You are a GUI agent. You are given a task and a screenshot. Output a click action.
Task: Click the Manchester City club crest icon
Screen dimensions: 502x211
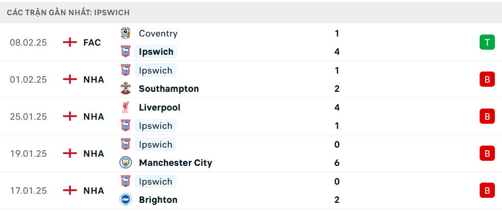tap(125, 163)
